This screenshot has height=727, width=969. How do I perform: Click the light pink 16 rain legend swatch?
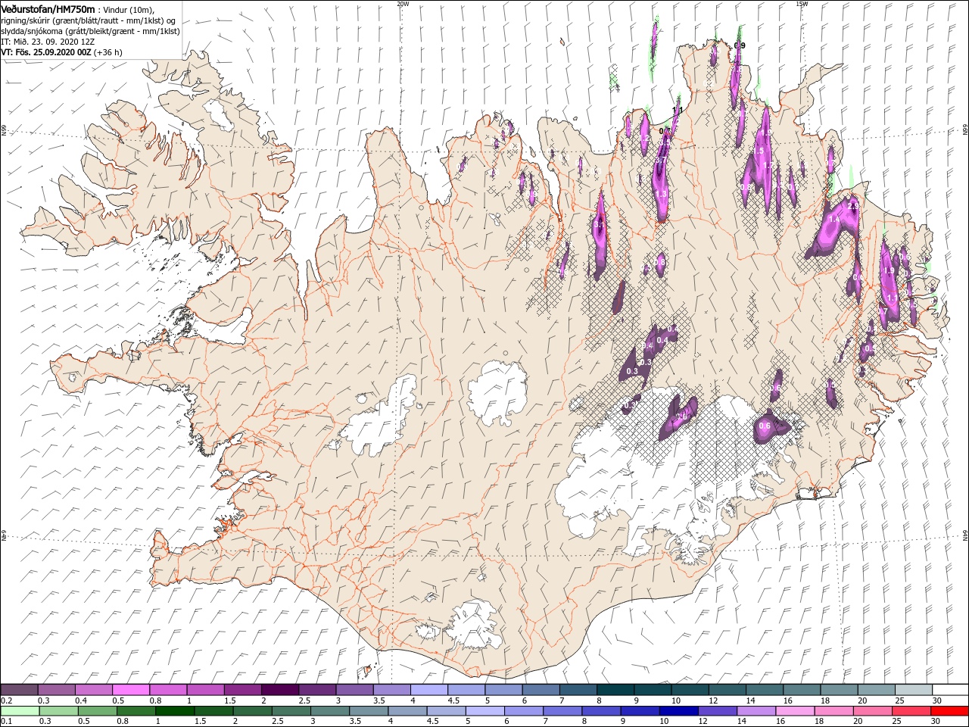tap(793, 711)
